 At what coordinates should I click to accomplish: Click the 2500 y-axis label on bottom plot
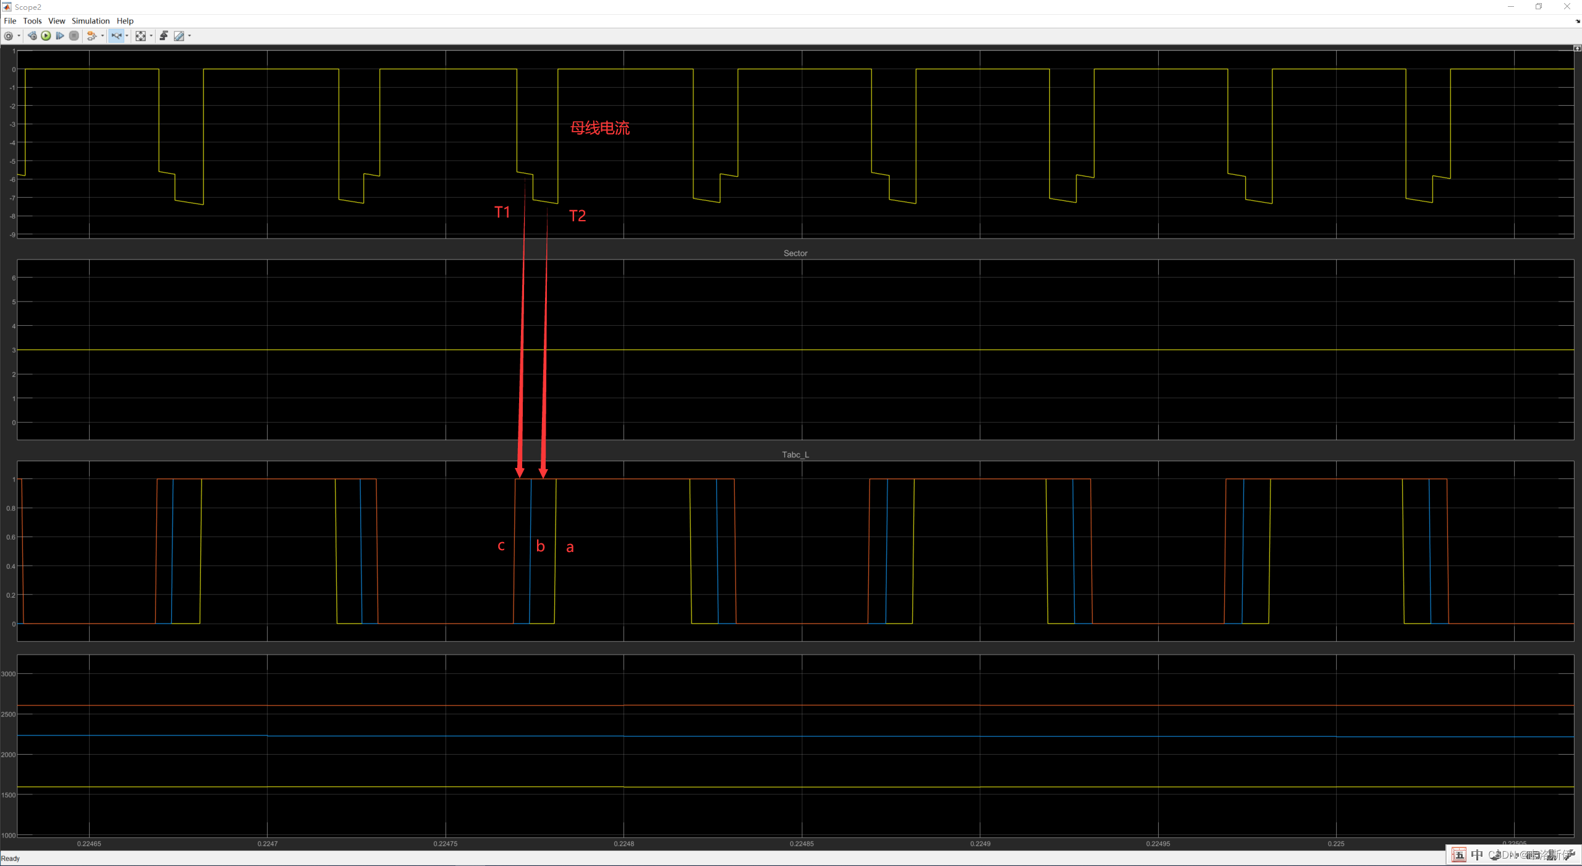point(9,715)
